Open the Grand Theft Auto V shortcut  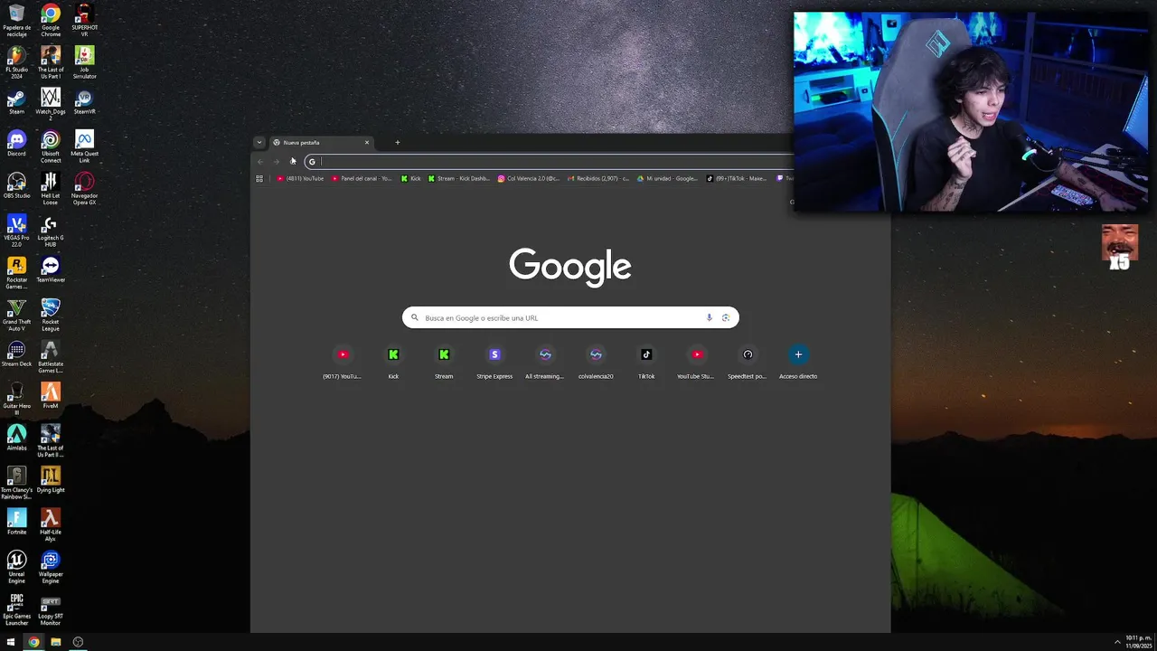(16, 315)
